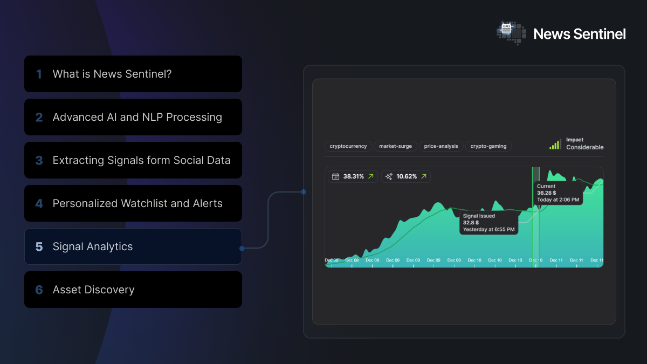Viewport: 647px width, 364px height.
Task: Click the arrow icon after 38.31%
Action: coord(370,176)
